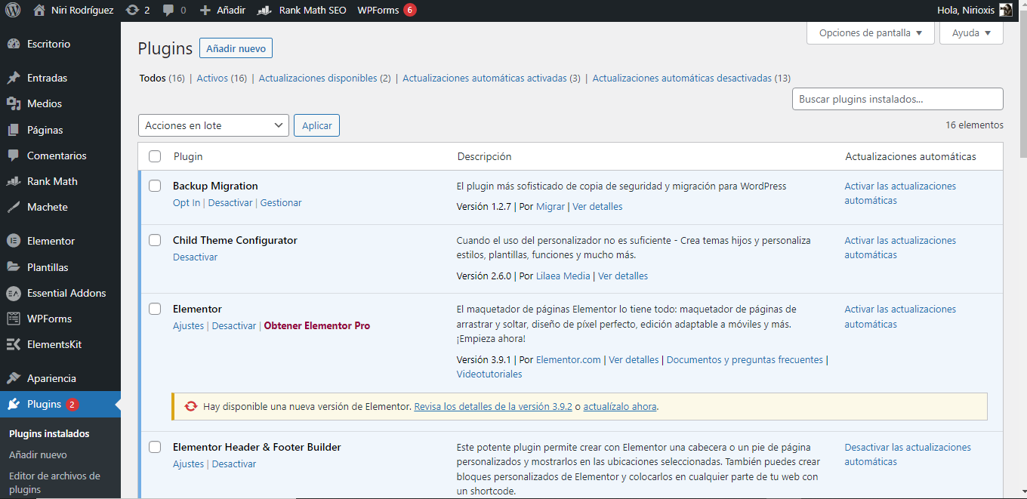Open Ajustes under Elementor plugin
Image resolution: width=1027 pixels, height=499 pixels.
pyautogui.click(x=188, y=326)
